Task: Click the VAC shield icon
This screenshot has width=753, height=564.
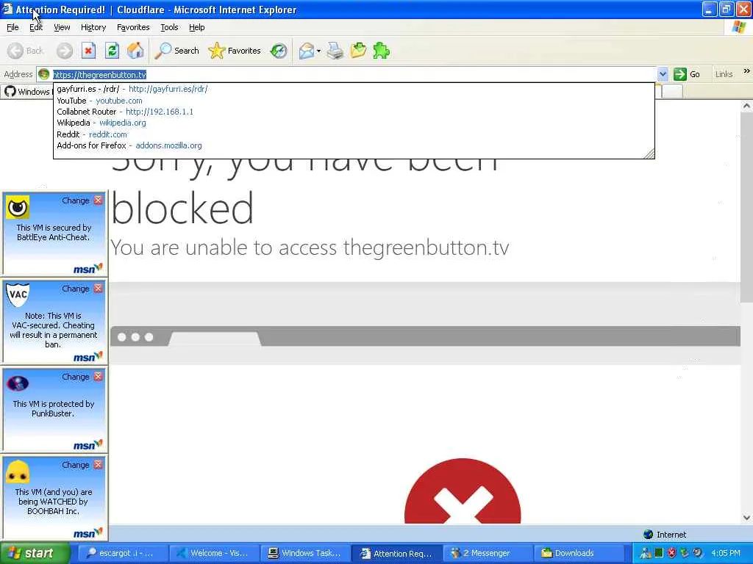Action: point(18,294)
